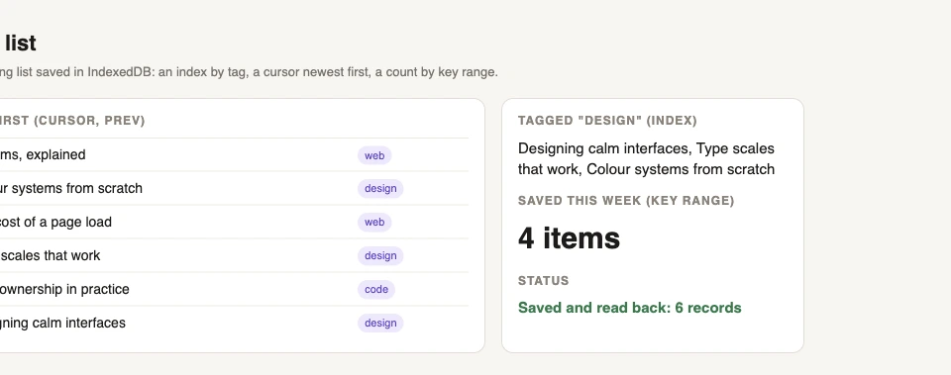Select the 'ur systems from scratch' row title
Screen dimensions: 951x375
pos(71,188)
